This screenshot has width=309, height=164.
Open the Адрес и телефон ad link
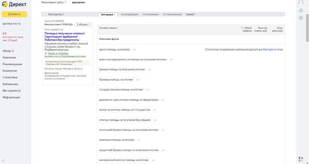point(58,53)
